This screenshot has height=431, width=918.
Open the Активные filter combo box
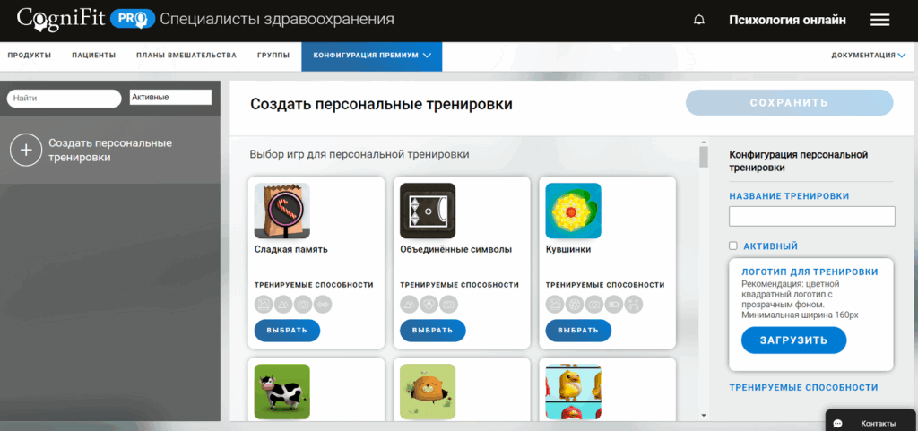tap(170, 98)
